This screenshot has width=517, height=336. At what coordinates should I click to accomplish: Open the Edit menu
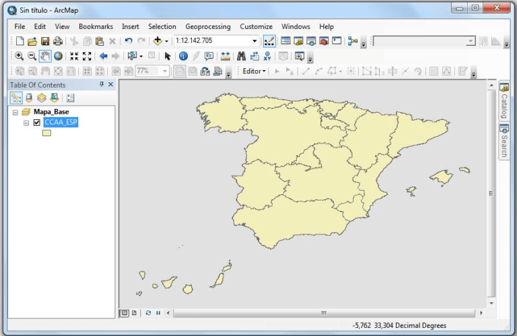[x=40, y=26]
